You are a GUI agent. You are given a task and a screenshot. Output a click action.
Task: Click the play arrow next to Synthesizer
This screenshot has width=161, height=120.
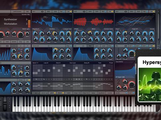point(27,19)
